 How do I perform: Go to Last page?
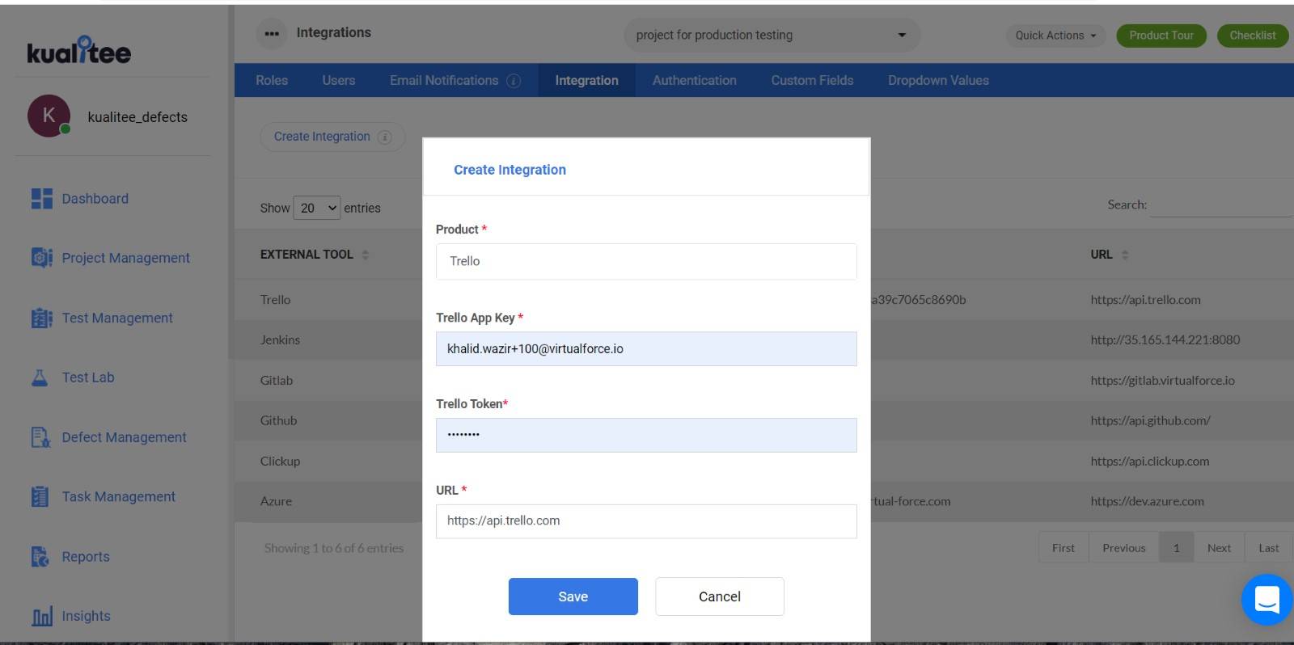click(1269, 547)
